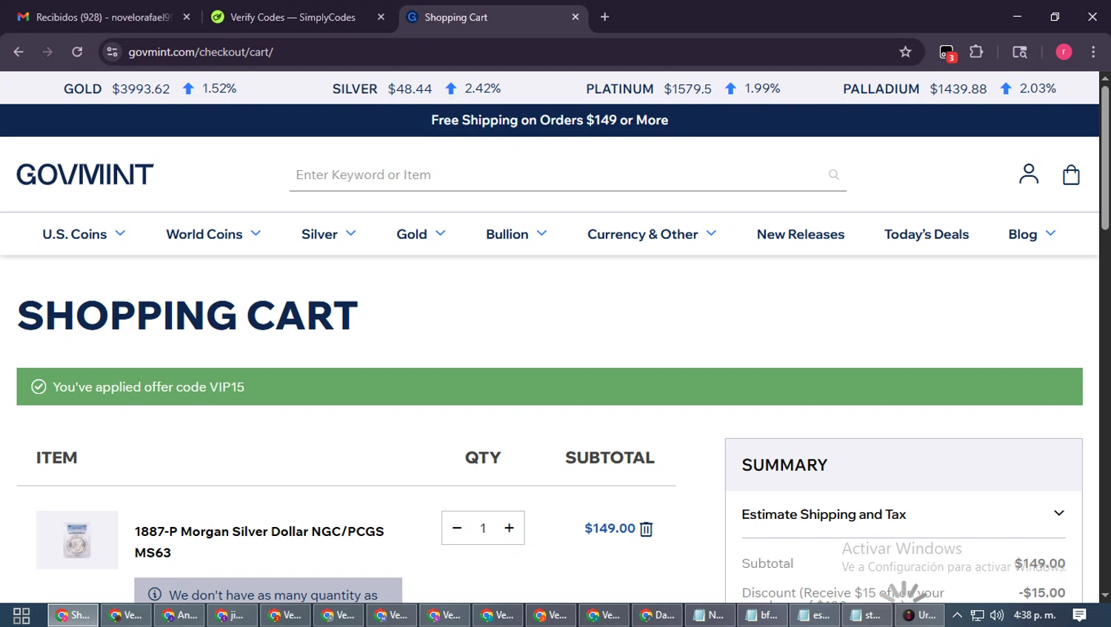Close the Gmail Recibidos tab
1111x627 pixels.
(187, 17)
